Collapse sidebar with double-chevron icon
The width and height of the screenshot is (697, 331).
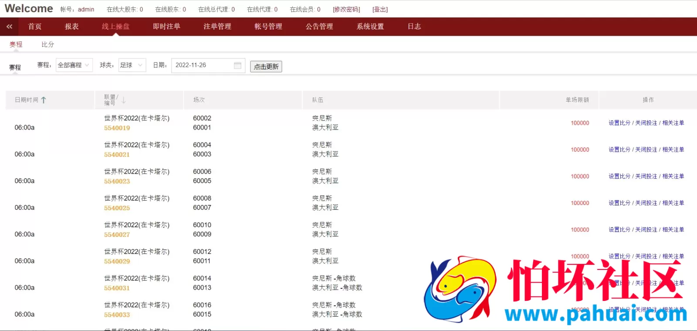point(9,27)
